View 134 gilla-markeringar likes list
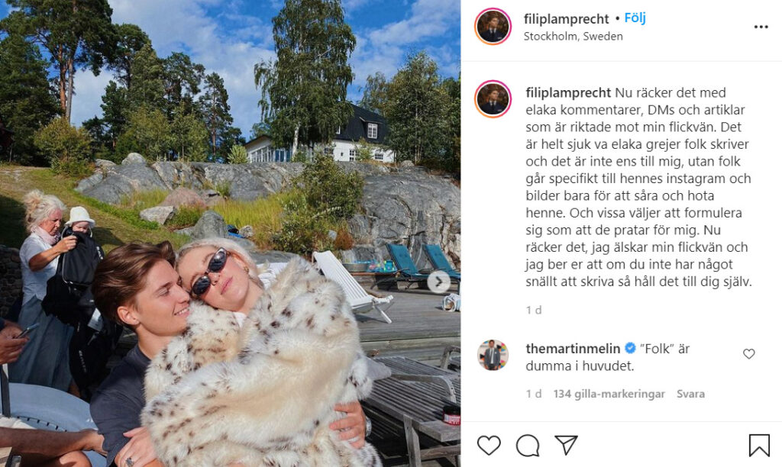 pyautogui.click(x=609, y=394)
